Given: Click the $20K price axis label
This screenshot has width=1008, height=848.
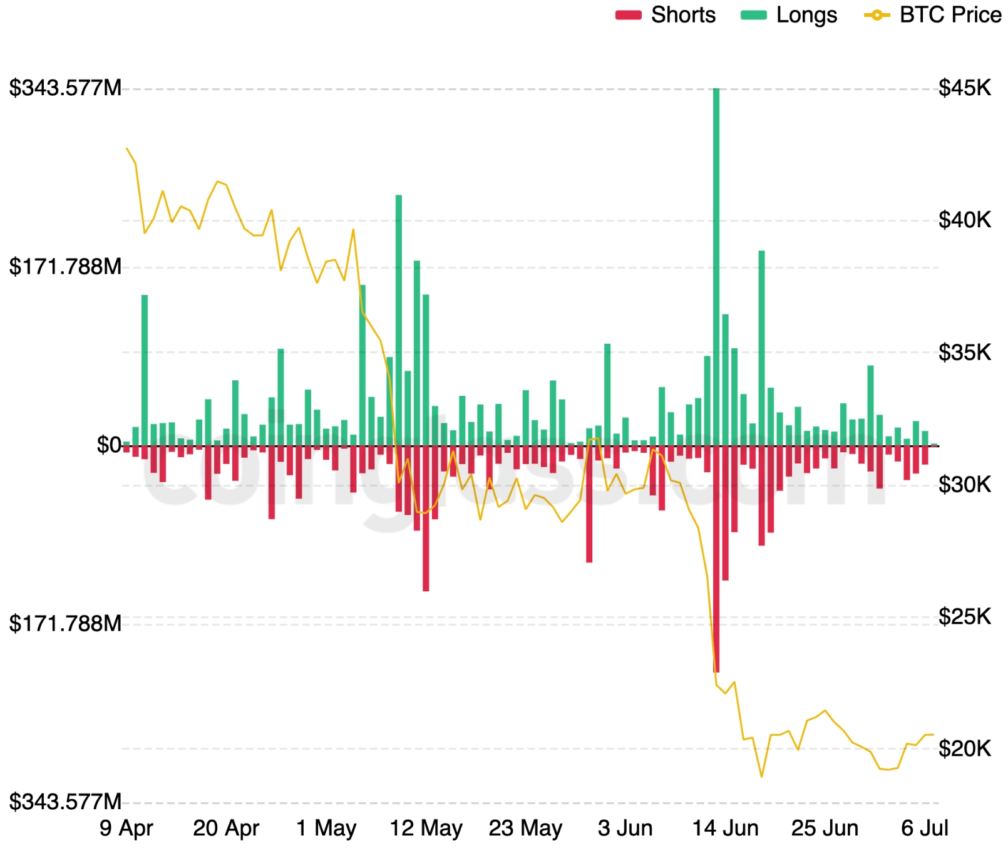Looking at the screenshot, I should click(965, 748).
